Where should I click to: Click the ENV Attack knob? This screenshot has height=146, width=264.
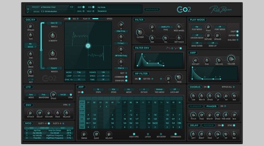click(x=30, y=113)
